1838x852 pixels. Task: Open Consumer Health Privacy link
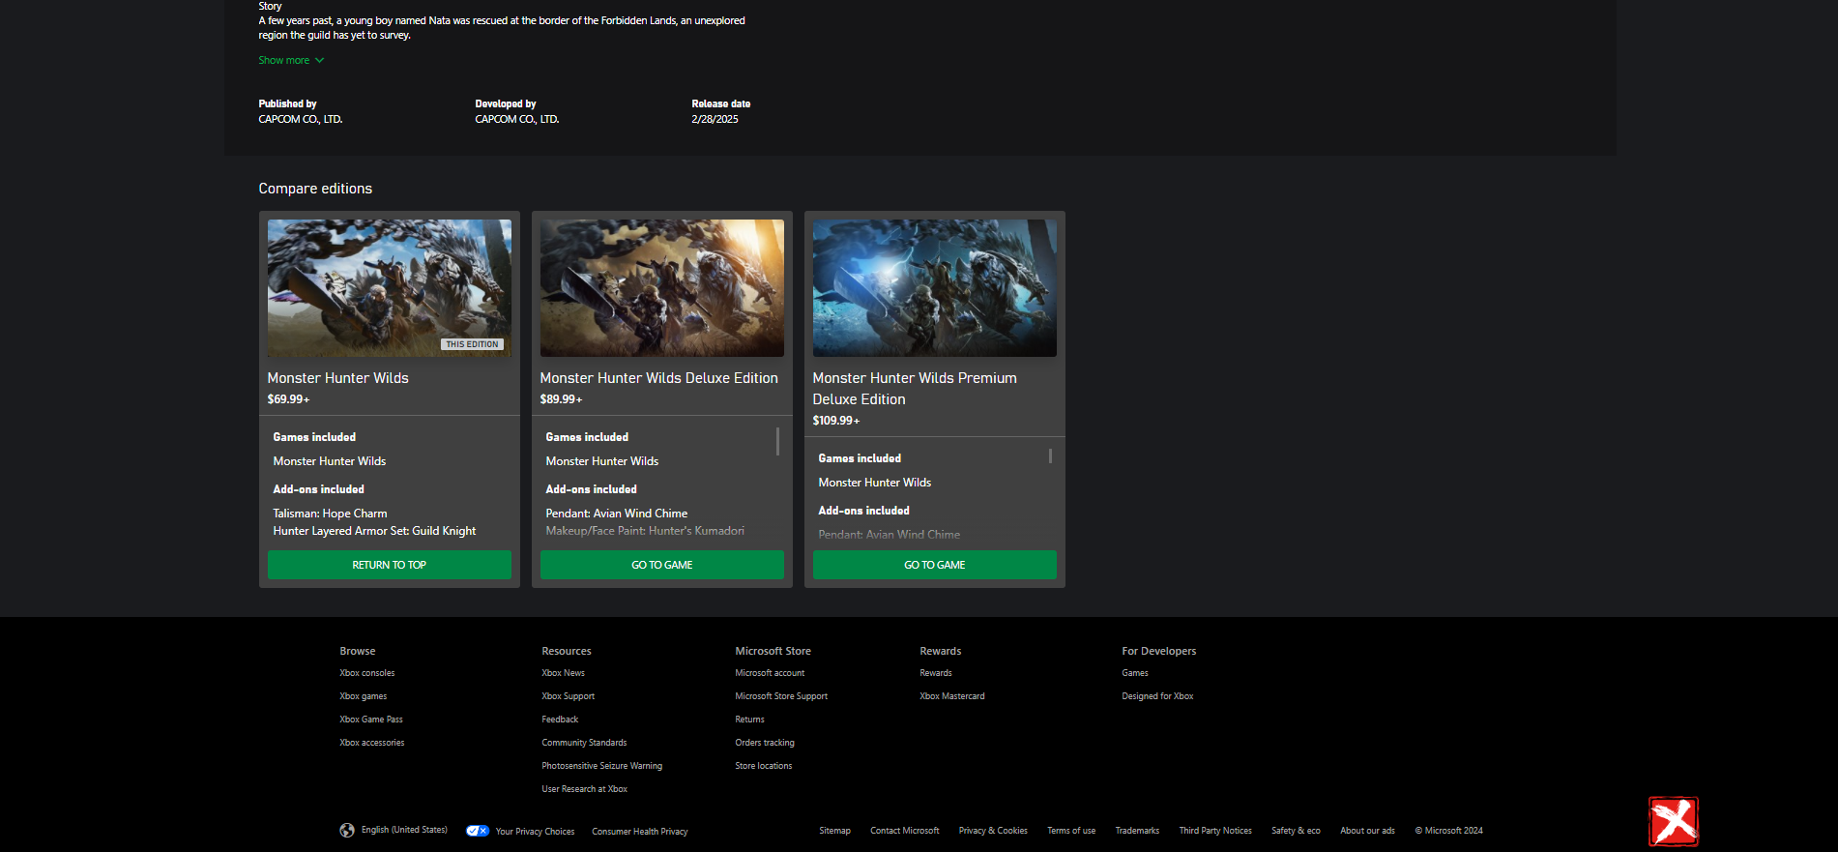point(640,832)
